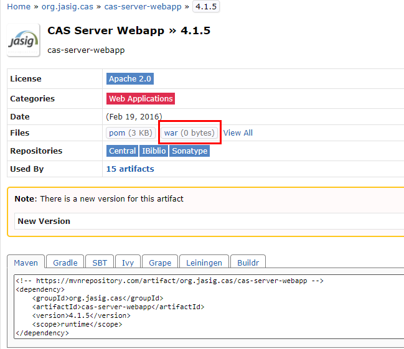Click the New Version row label
This screenshot has height=349, width=404.
pyautogui.click(x=44, y=221)
